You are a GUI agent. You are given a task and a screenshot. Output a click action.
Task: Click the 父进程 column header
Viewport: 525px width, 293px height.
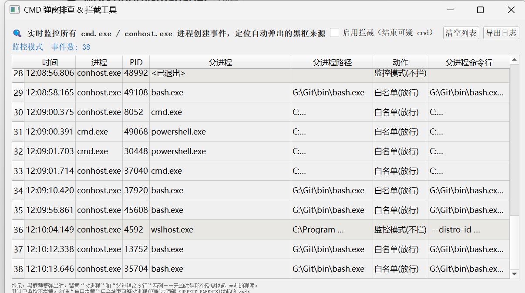click(x=220, y=62)
